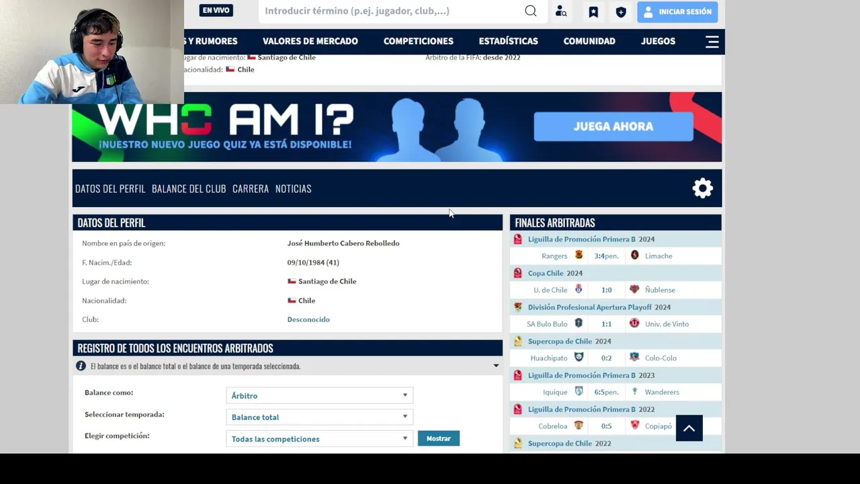860x484 pixels.
Task: Click the Copa Chile 2024 competition logo
Action: point(517,273)
